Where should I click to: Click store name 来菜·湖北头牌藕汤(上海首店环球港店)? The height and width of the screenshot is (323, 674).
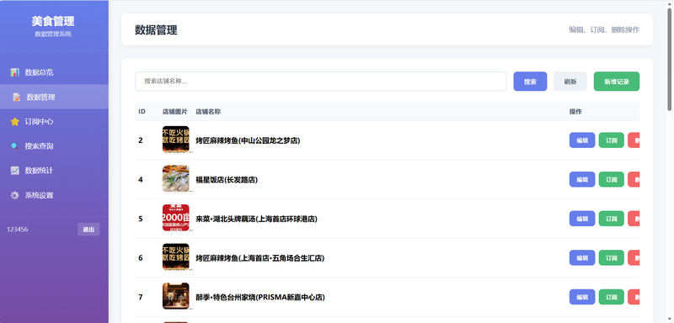pos(256,219)
